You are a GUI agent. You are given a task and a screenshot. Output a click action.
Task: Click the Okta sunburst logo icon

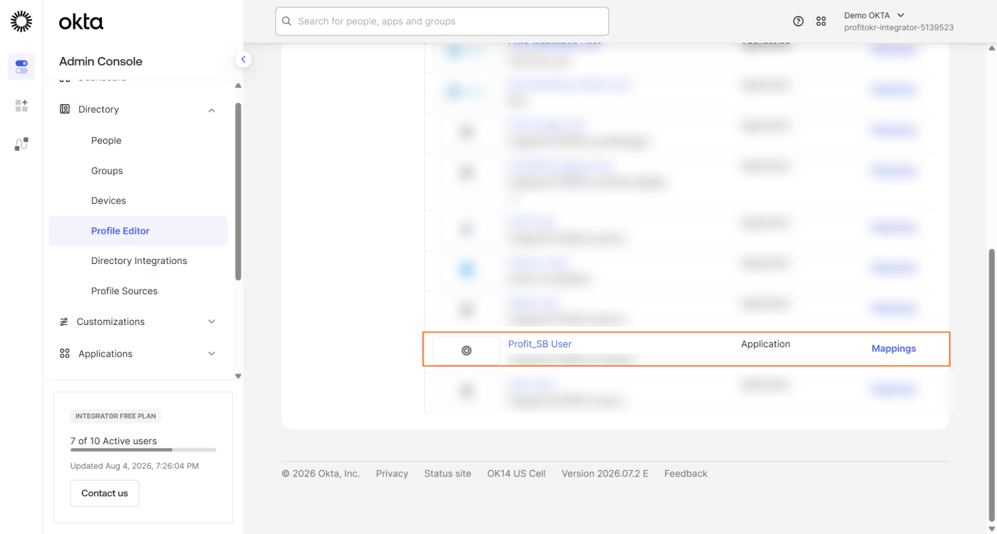(x=21, y=21)
